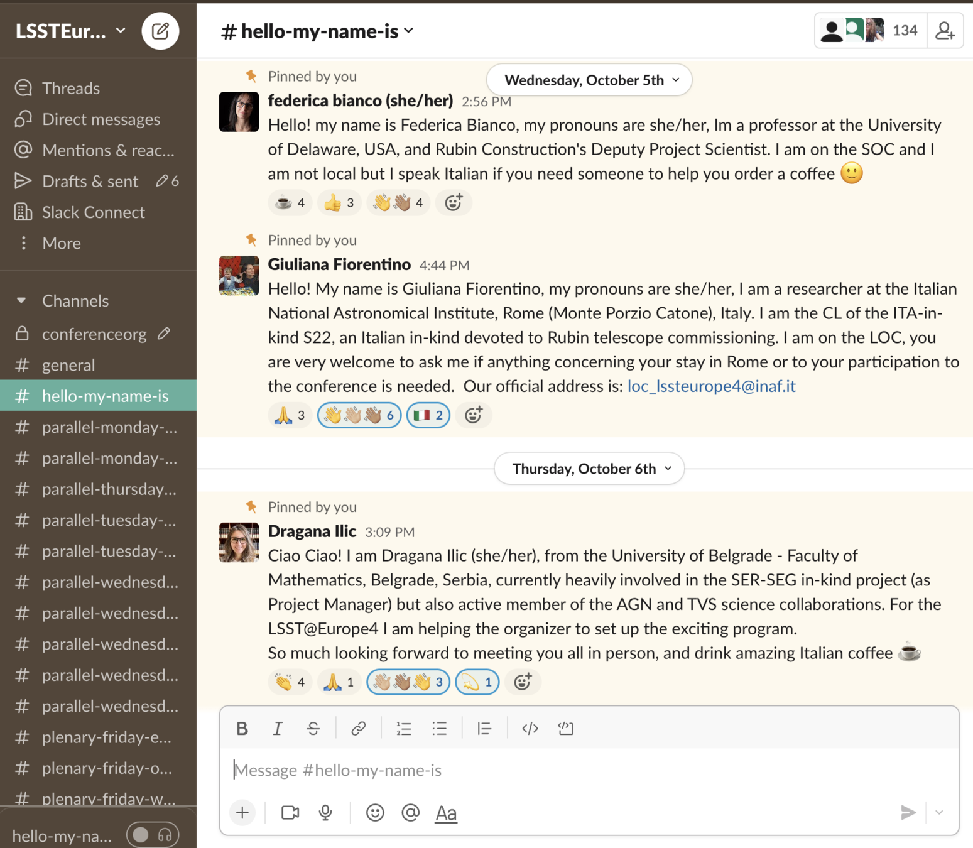This screenshot has height=848, width=973.
Task: Open Dragana Ilic's profile from her name
Action: (312, 531)
